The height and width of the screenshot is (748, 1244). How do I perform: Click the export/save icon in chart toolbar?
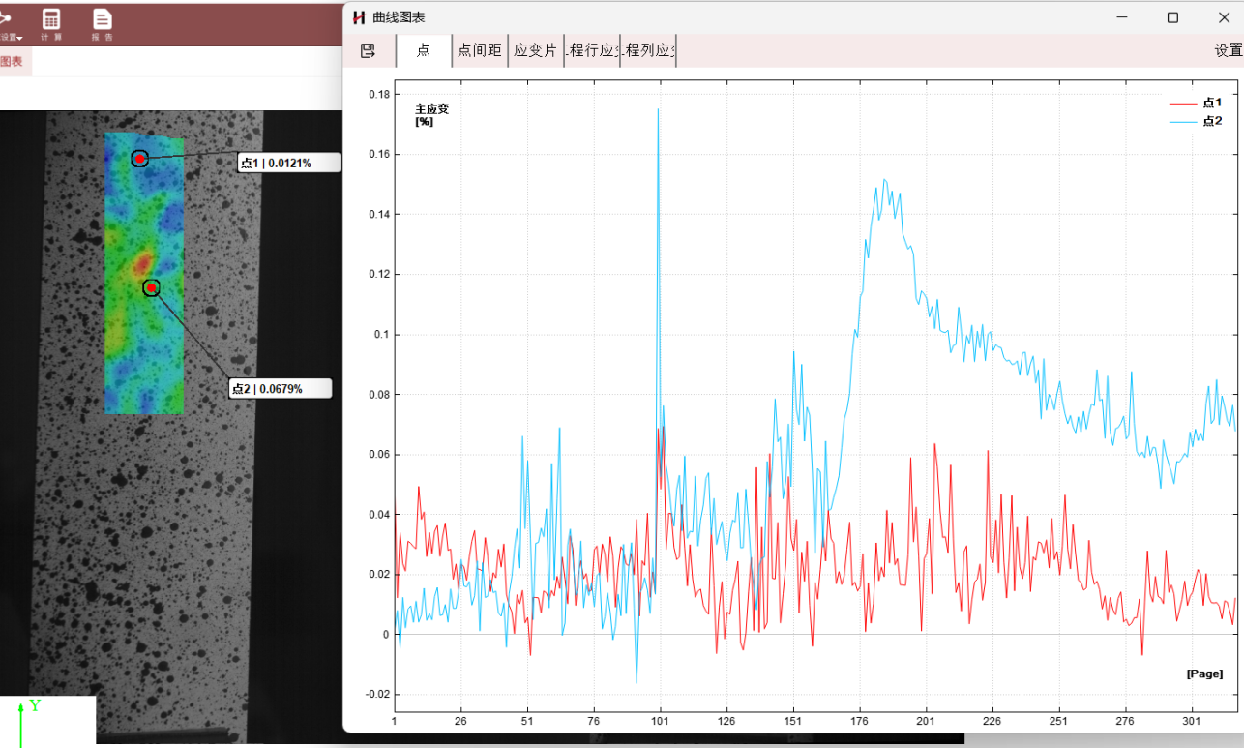[x=368, y=50]
